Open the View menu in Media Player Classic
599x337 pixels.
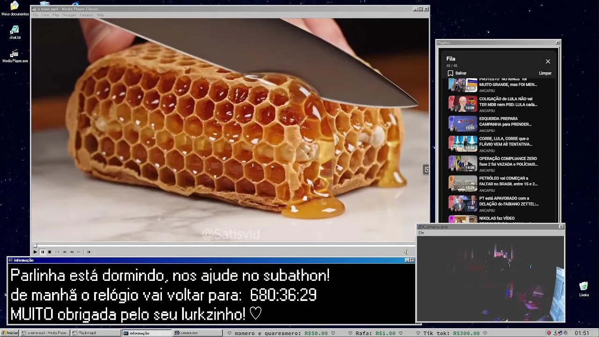[45, 15]
